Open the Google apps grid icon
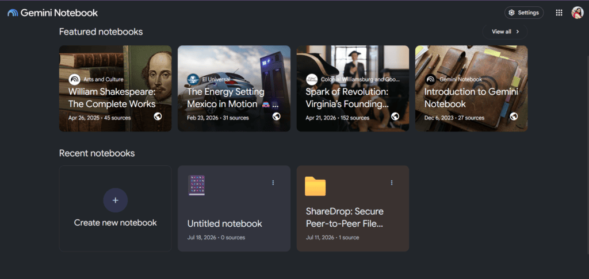The image size is (589, 279). point(559,13)
